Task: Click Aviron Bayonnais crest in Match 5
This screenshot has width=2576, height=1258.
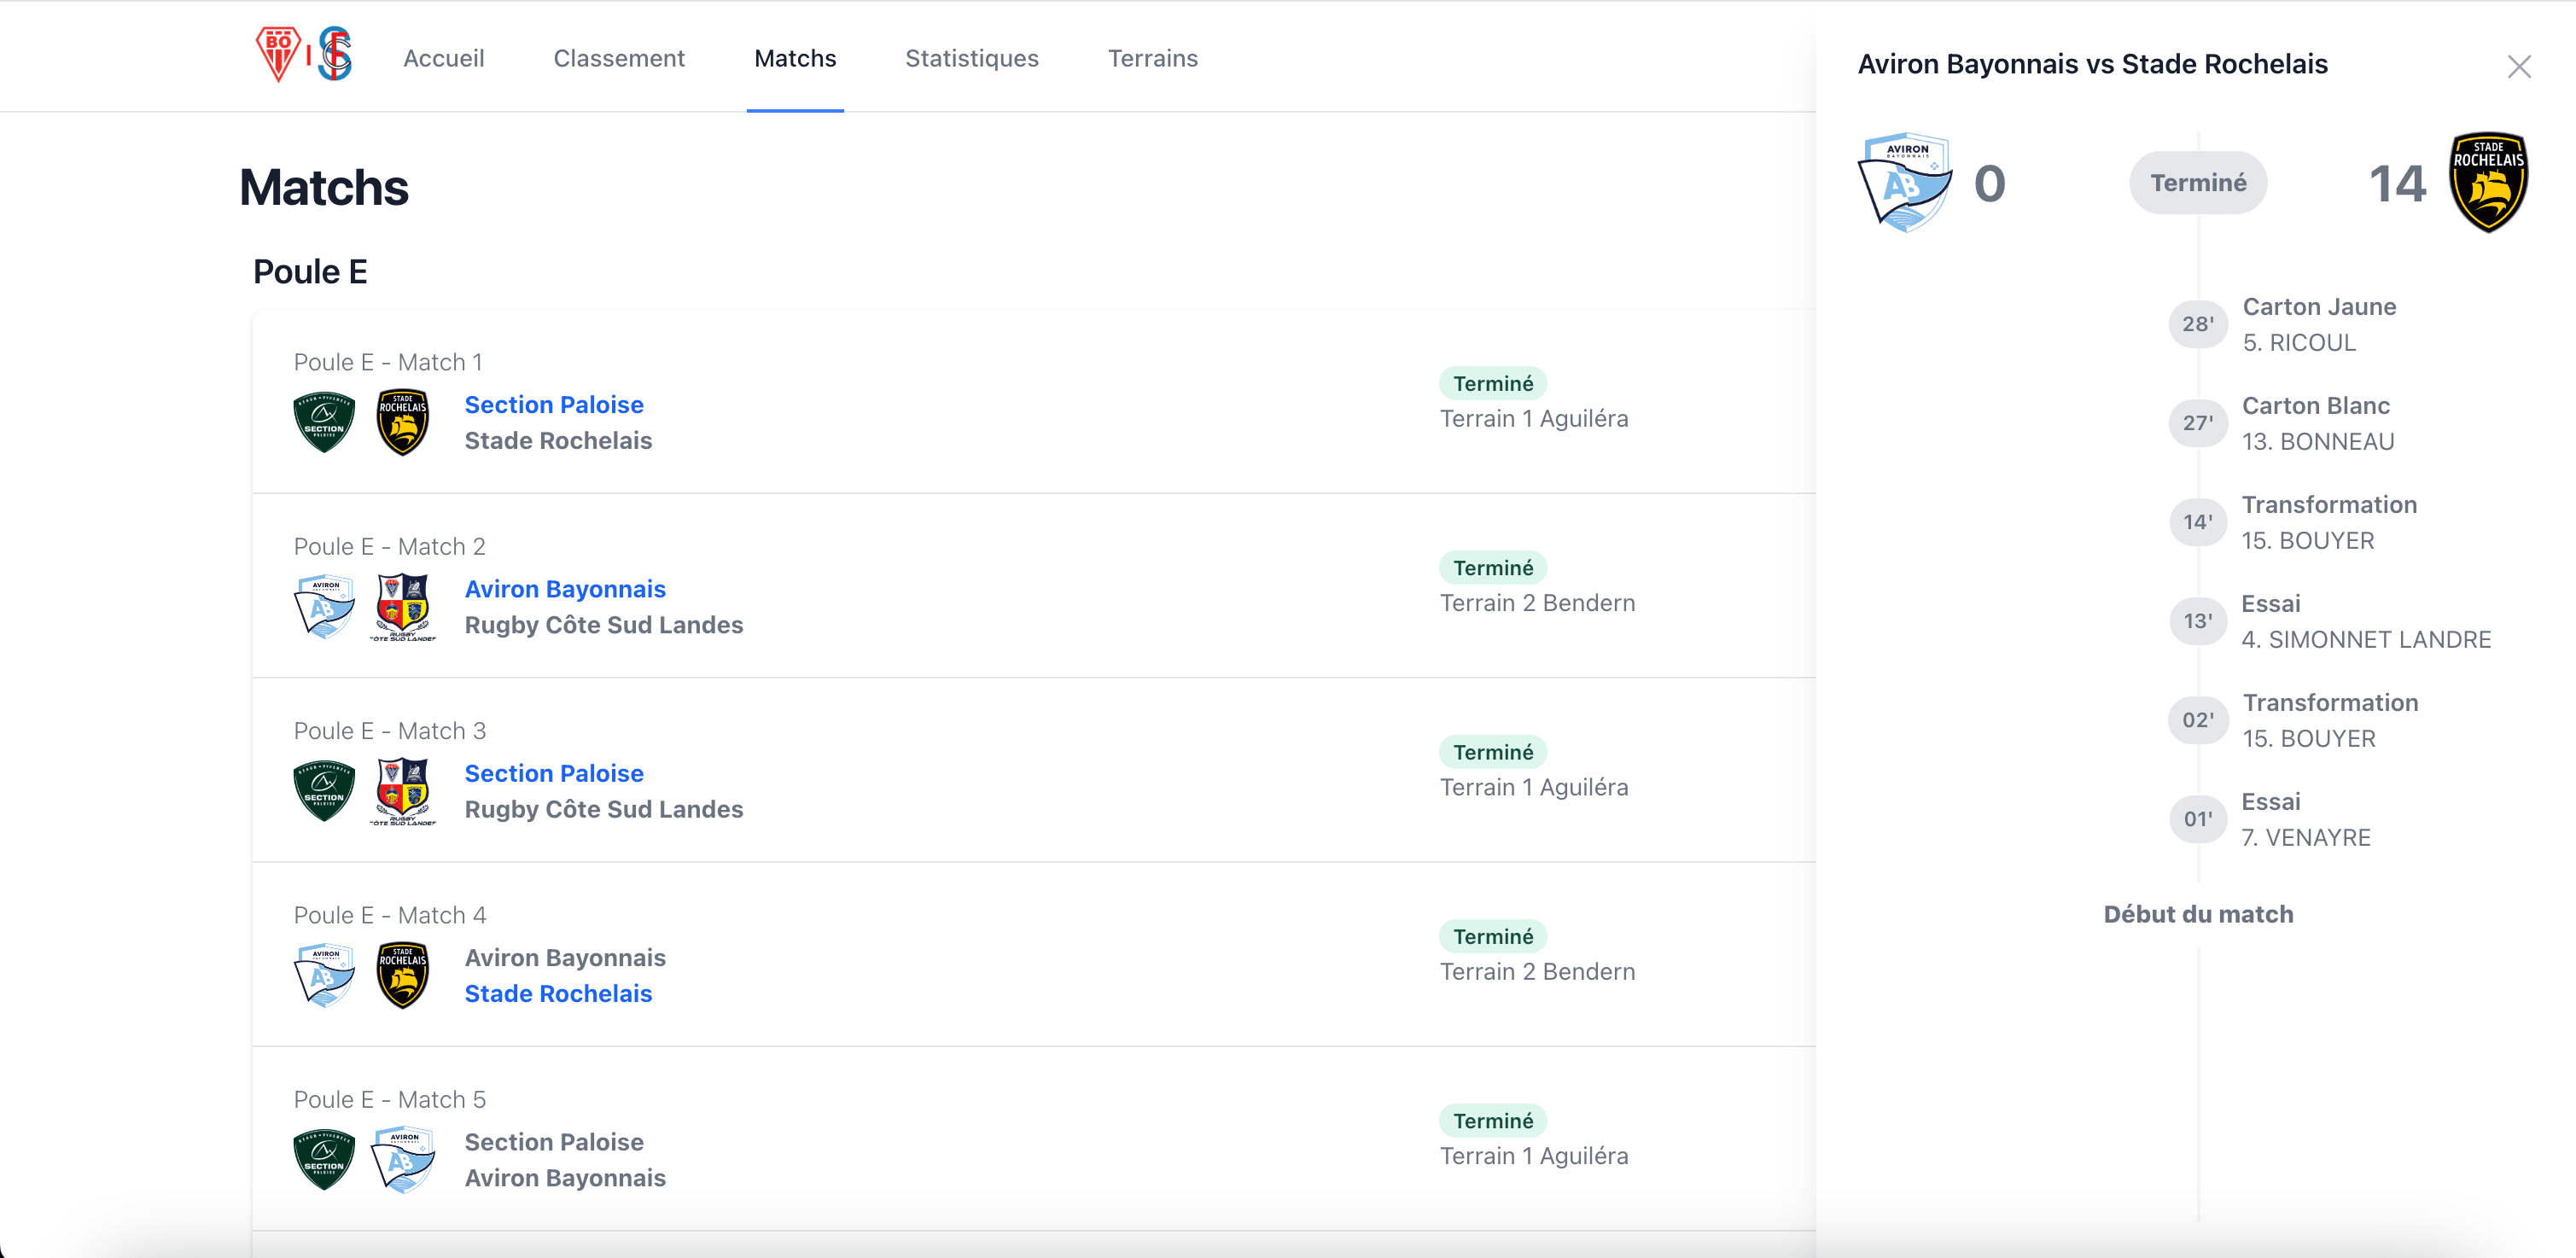Action: 402,1159
